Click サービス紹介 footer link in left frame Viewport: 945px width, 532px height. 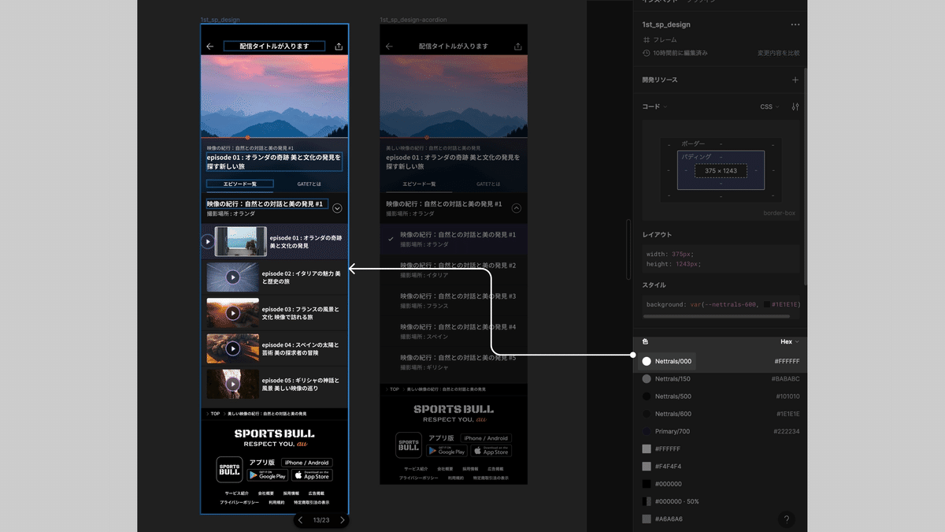coord(236,493)
